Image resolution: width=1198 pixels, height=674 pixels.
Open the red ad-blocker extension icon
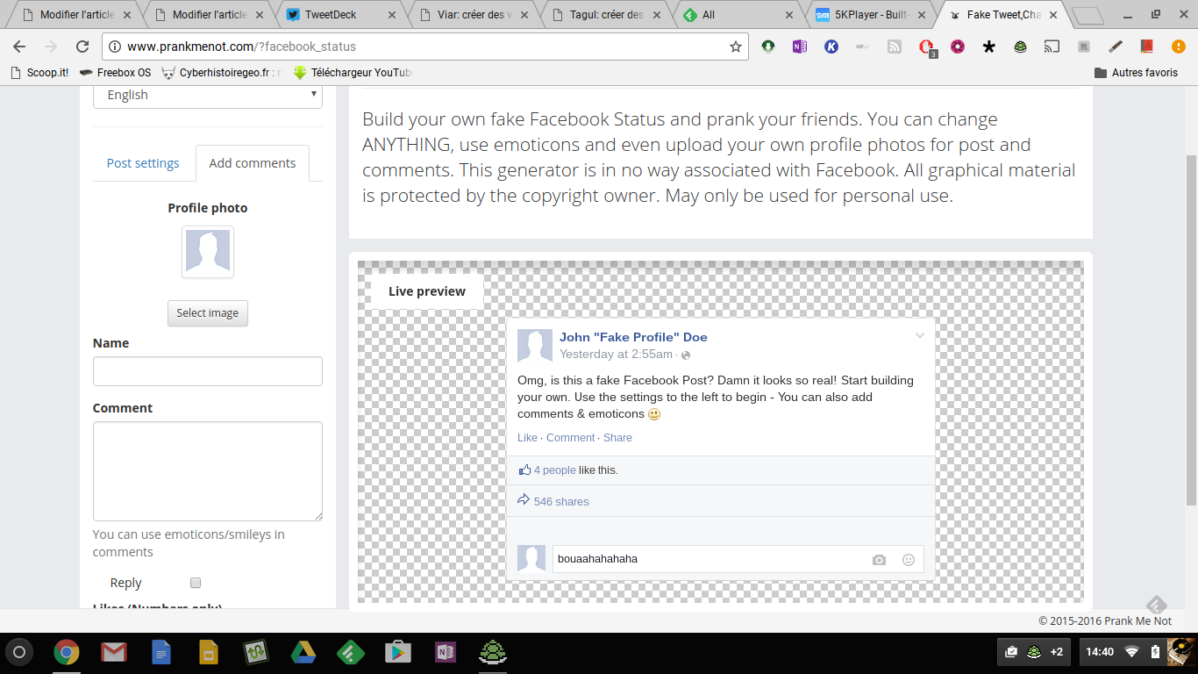point(926,47)
